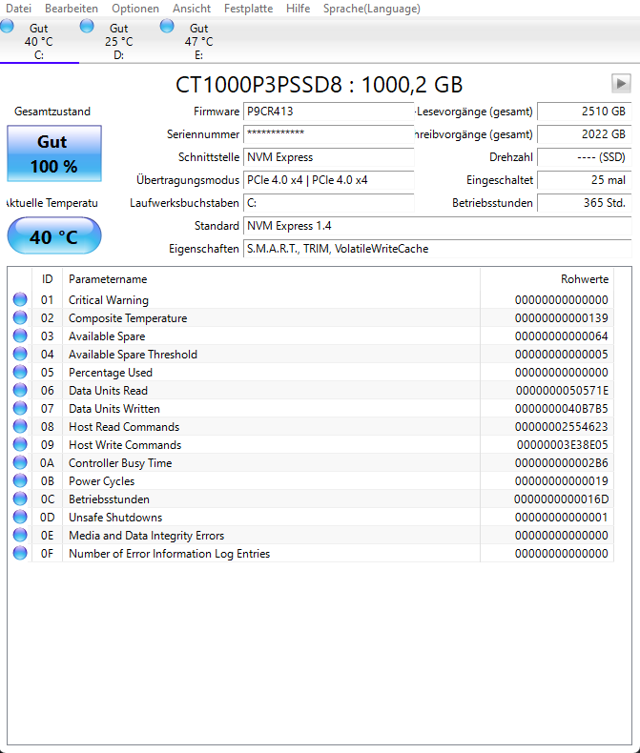
Task: Click blue status orb for drive D:
Action: 87,26
